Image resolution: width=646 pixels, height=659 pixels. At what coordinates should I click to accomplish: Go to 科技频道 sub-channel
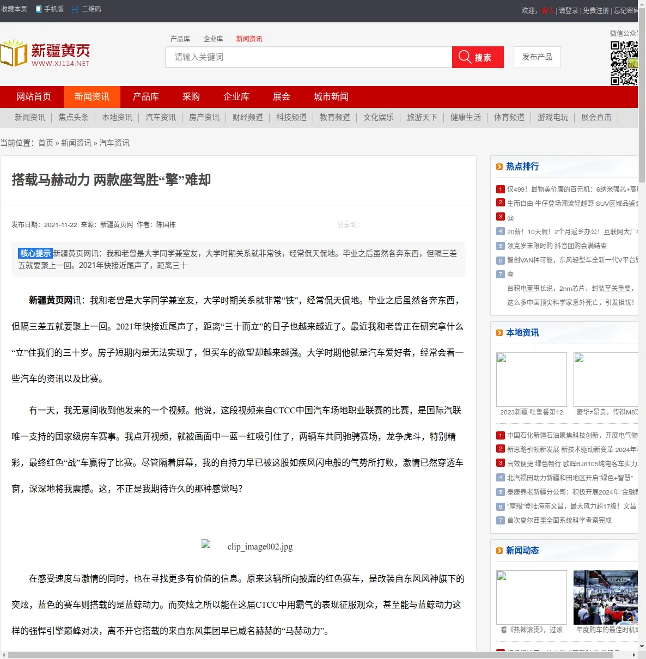(291, 118)
